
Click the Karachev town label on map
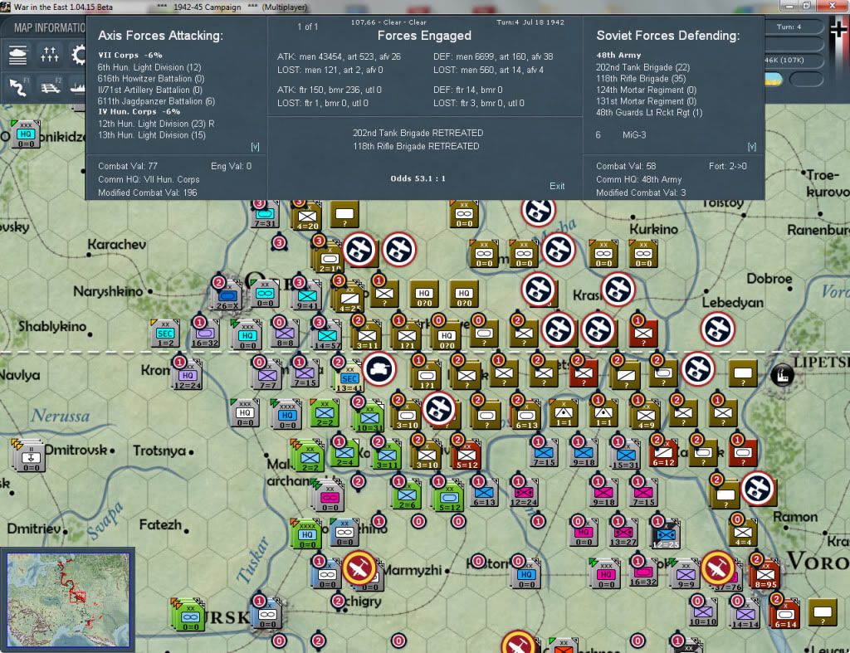116,245
